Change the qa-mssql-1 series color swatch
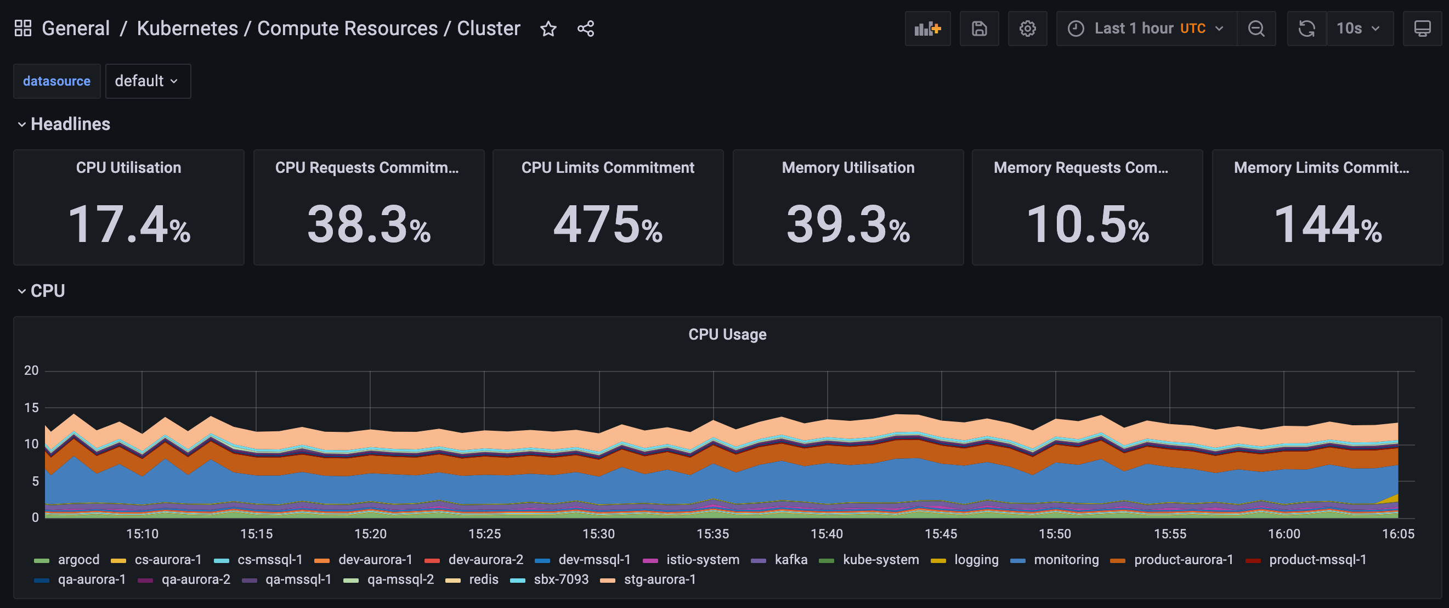Screen dimensions: 1449x608 249,581
